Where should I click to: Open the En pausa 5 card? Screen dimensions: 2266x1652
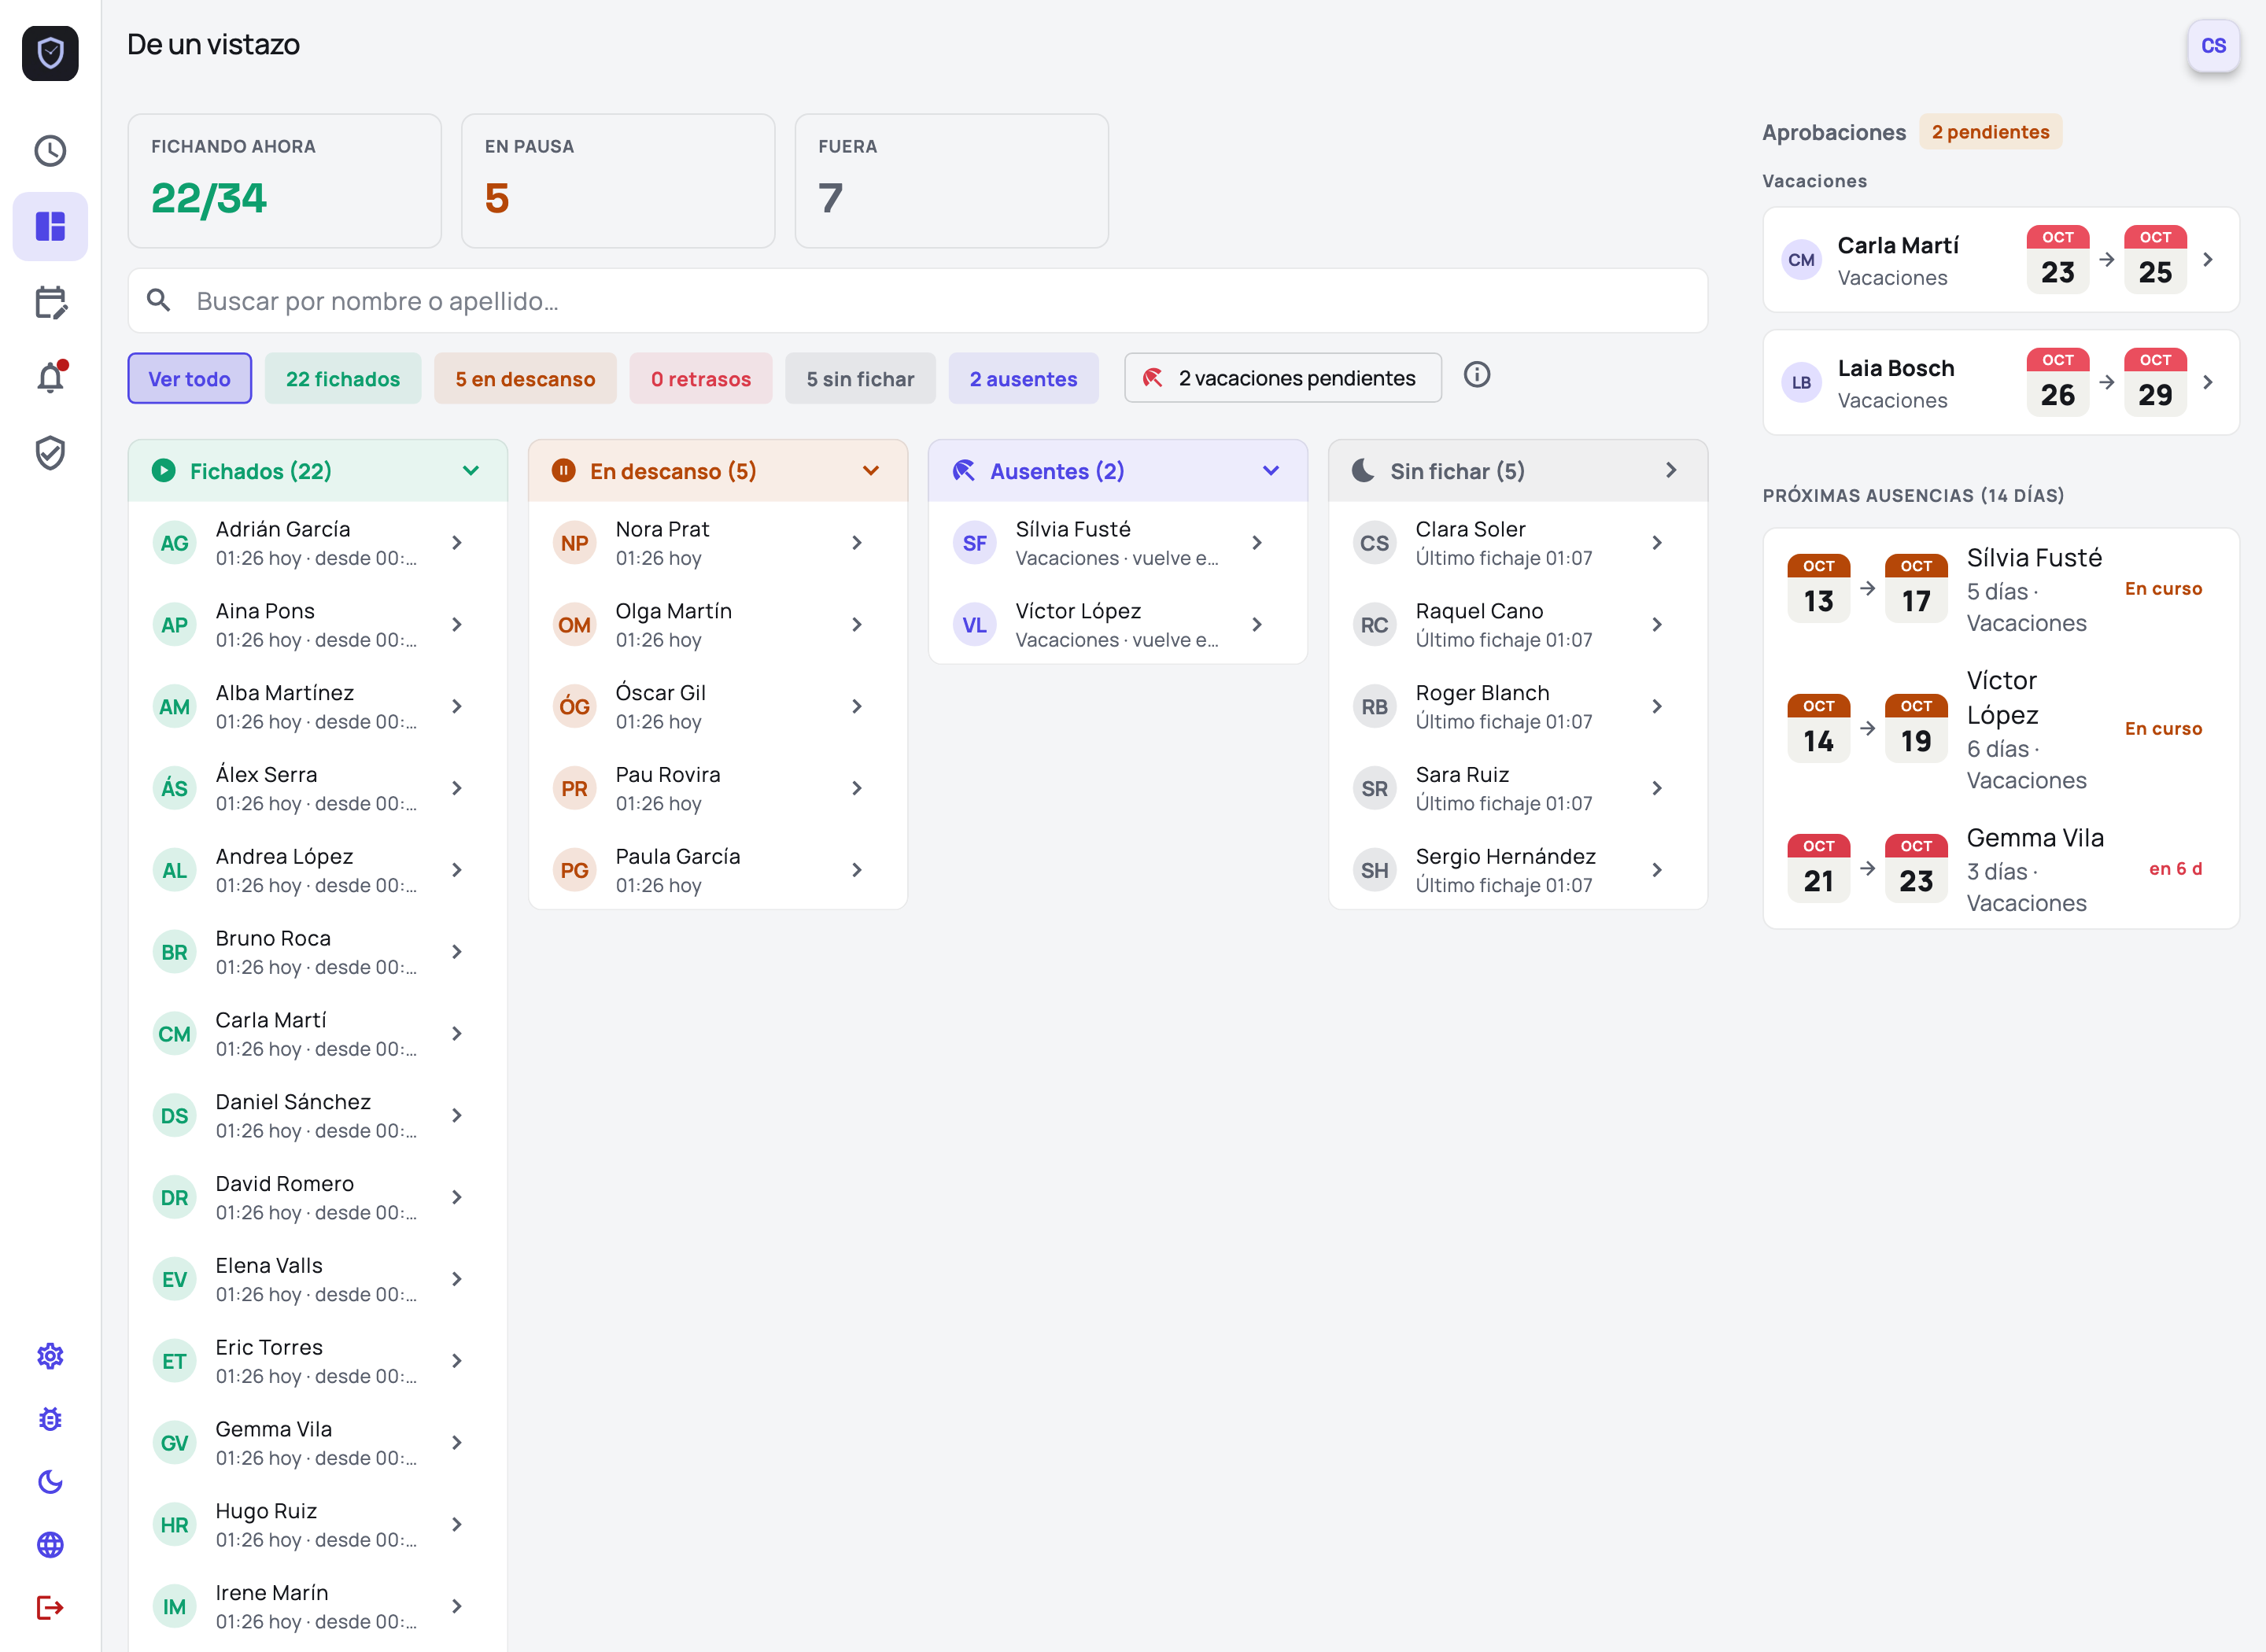tap(618, 181)
